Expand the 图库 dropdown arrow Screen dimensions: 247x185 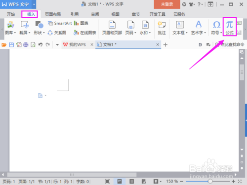pos(15,33)
